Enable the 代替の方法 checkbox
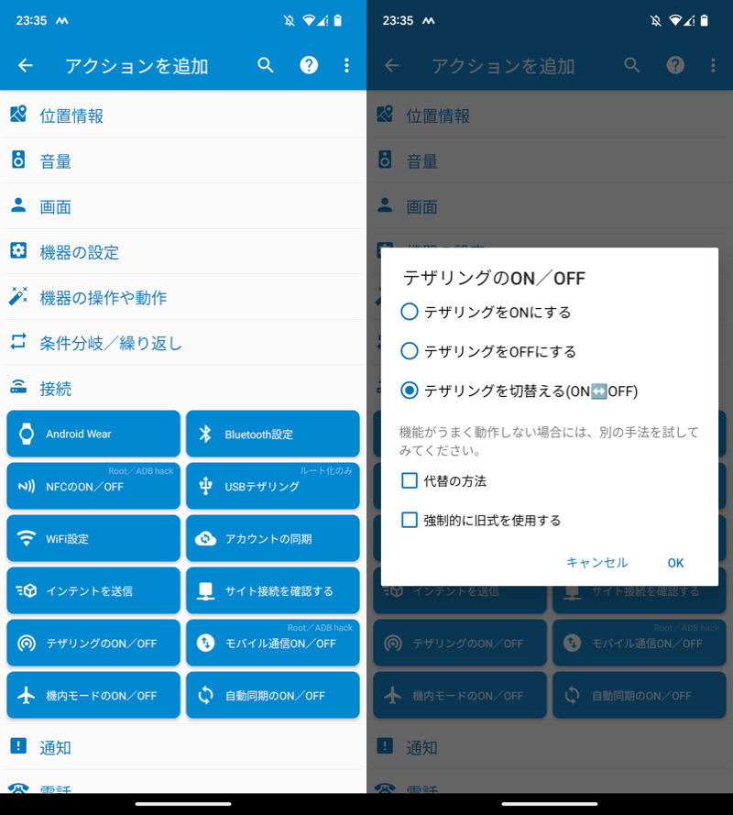 [x=410, y=480]
